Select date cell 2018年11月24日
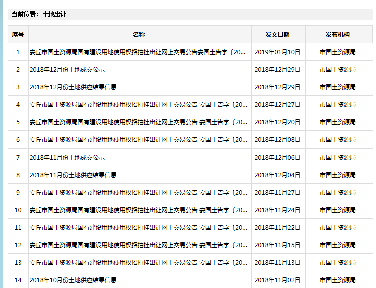376x288 pixels. pos(277,210)
